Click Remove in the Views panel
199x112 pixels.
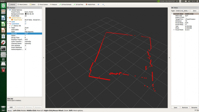[185, 107]
